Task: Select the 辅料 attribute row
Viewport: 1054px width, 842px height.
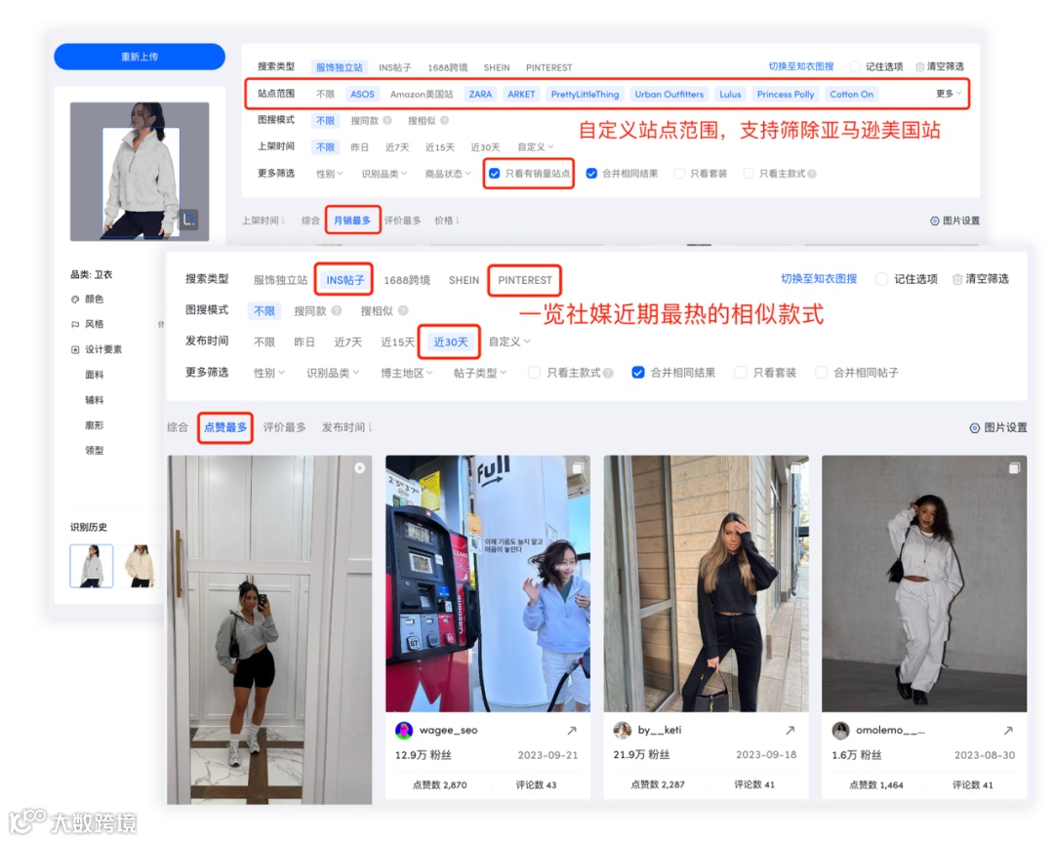Action: 95,400
